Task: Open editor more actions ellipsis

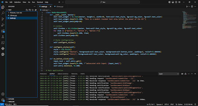Action: point(195,7)
